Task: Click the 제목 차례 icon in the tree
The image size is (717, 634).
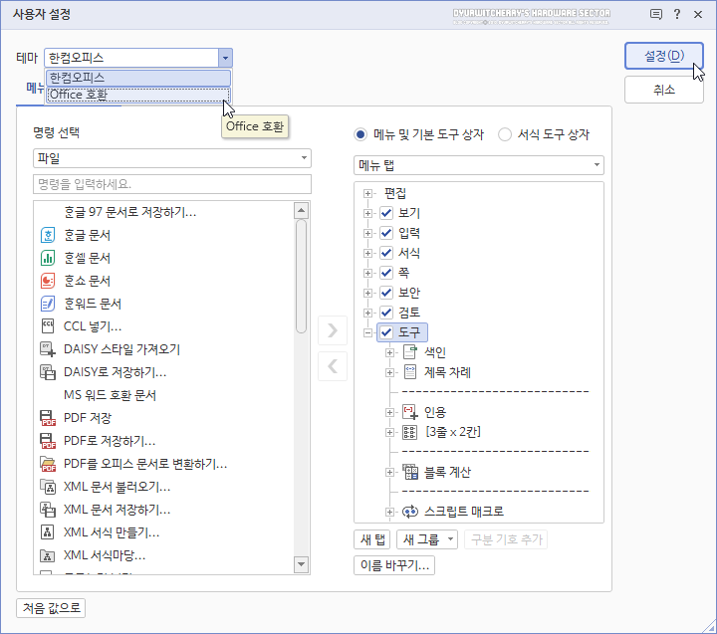Action: (x=410, y=372)
